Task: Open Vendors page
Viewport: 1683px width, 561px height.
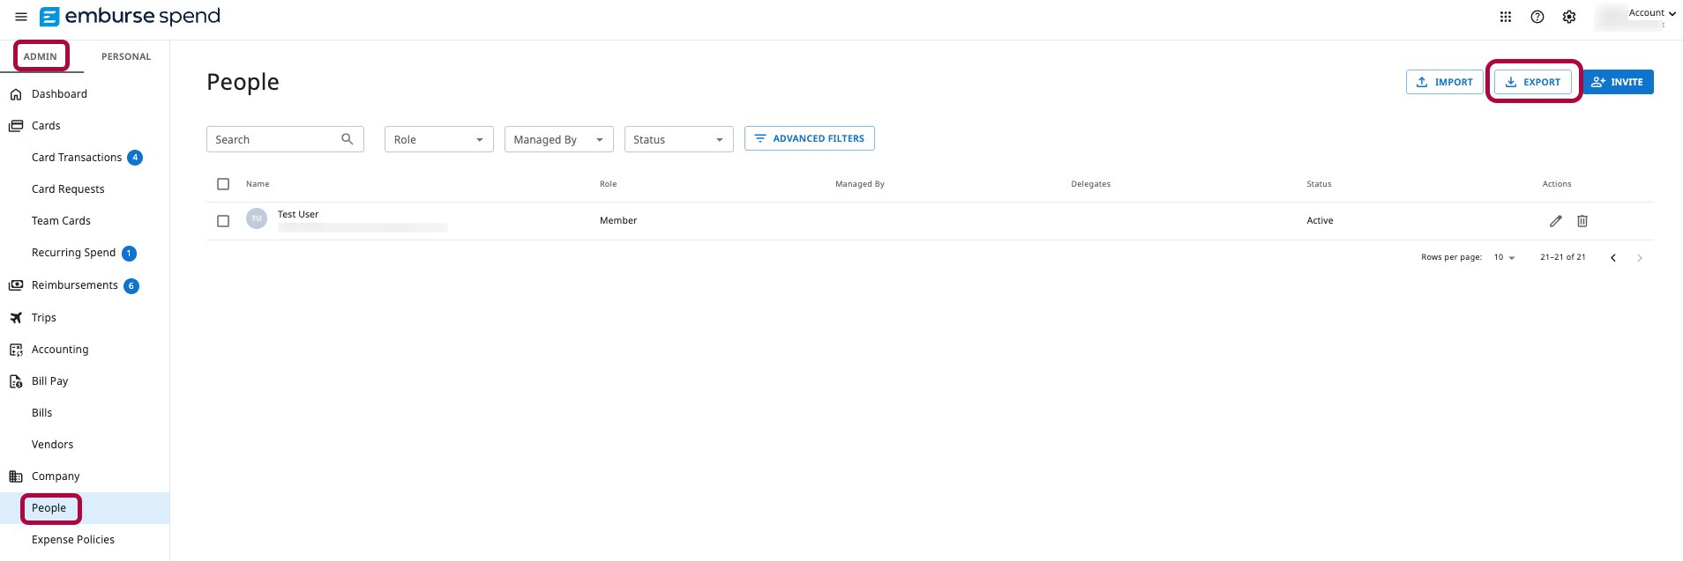Action: coord(52,445)
